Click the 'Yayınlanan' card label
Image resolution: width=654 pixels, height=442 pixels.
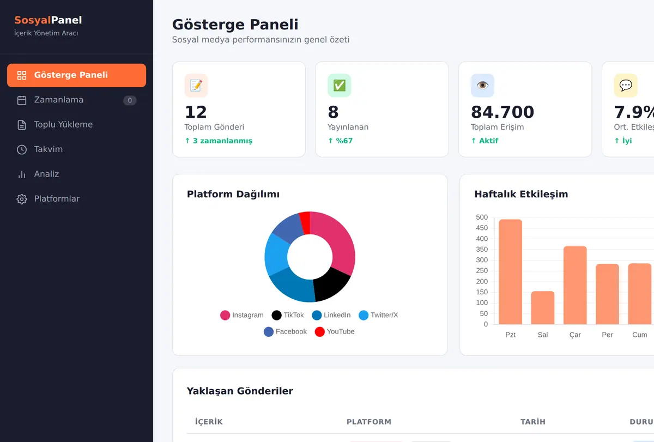[x=348, y=127]
